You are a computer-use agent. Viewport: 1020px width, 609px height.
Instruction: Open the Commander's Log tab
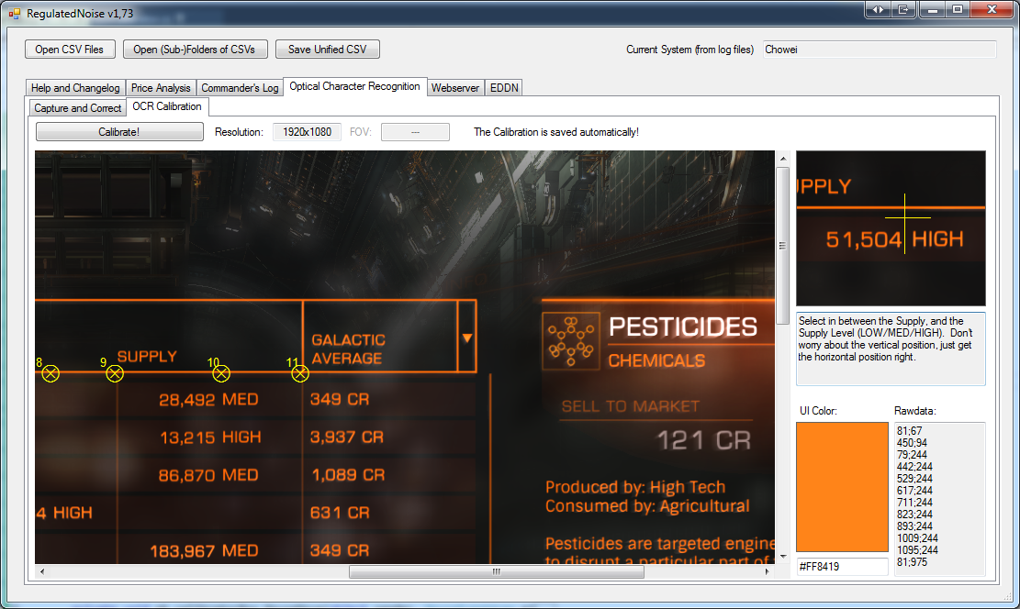pyautogui.click(x=240, y=88)
